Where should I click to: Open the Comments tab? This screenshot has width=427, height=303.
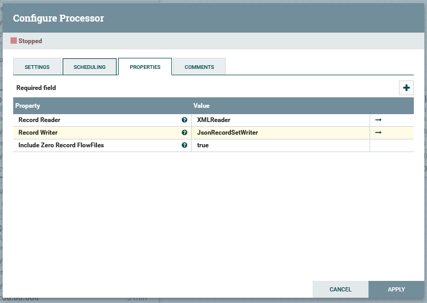pyautogui.click(x=199, y=67)
